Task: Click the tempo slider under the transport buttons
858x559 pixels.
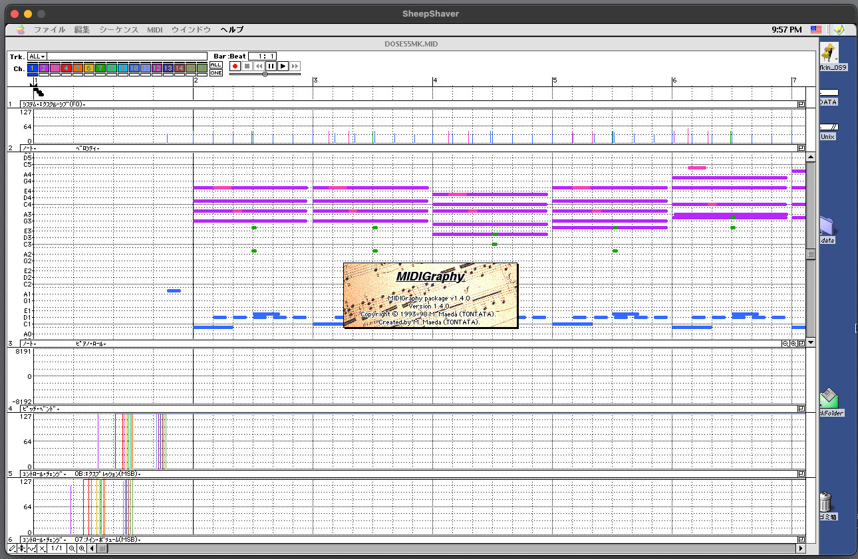Action: coord(265,74)
